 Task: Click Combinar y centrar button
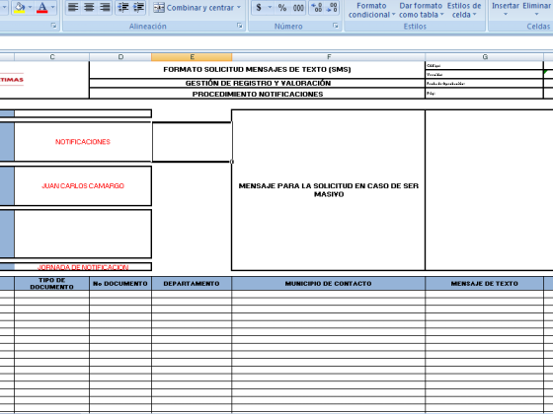[x=194, y=8]
